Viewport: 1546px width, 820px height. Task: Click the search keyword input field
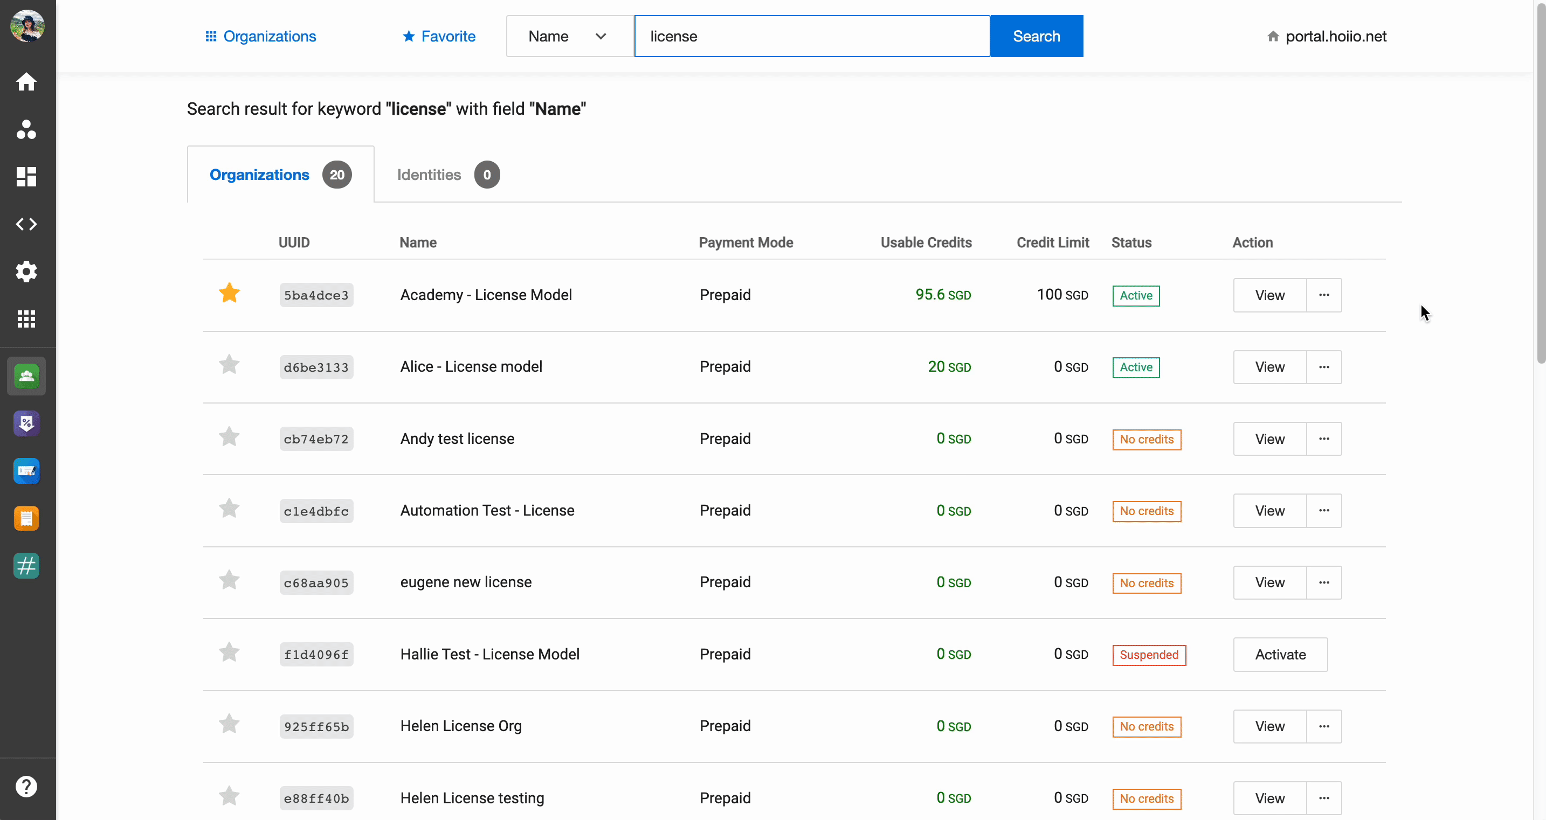[812, 37]
